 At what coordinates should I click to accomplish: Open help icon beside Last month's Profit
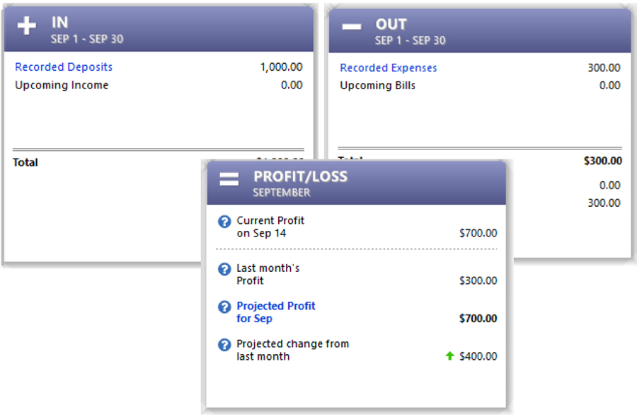(224, 269)
